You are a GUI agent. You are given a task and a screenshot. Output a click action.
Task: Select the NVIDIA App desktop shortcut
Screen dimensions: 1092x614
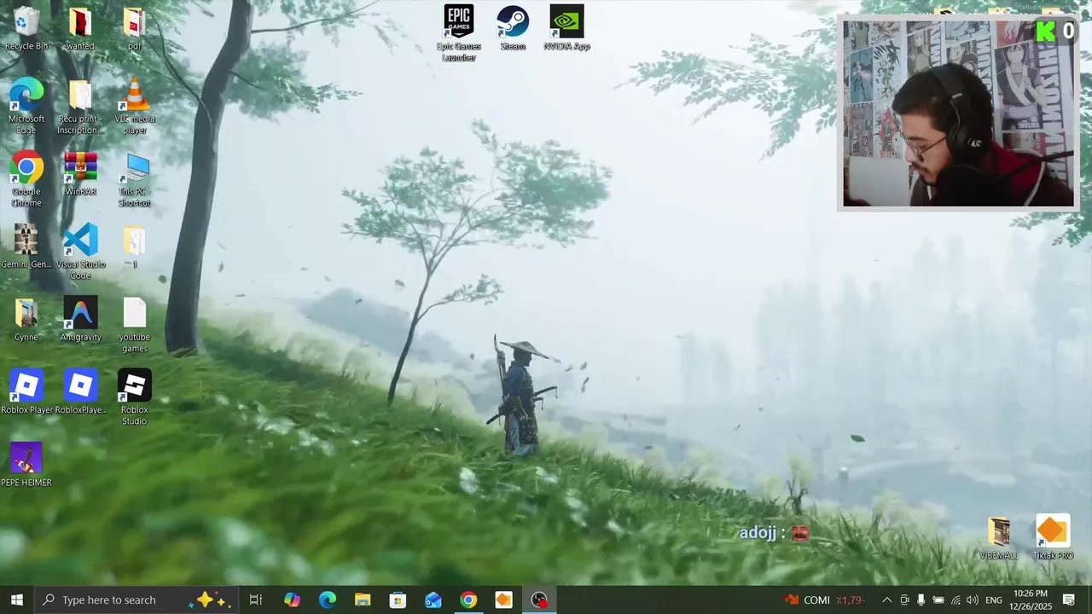click(566, 28)
